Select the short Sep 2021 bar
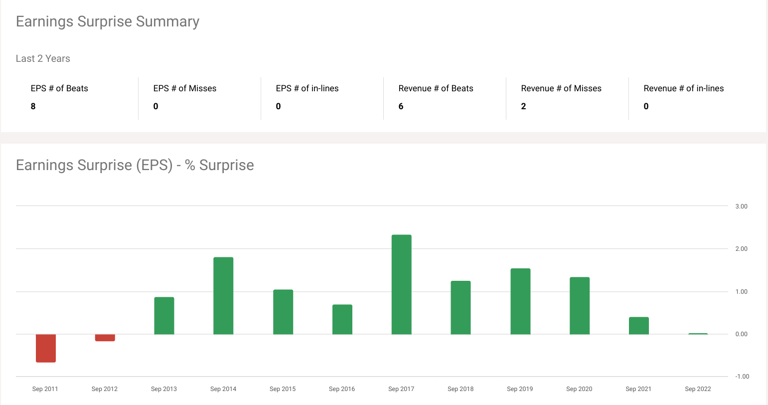This screenshot has height=405, width=768. (x=639, y=326)
